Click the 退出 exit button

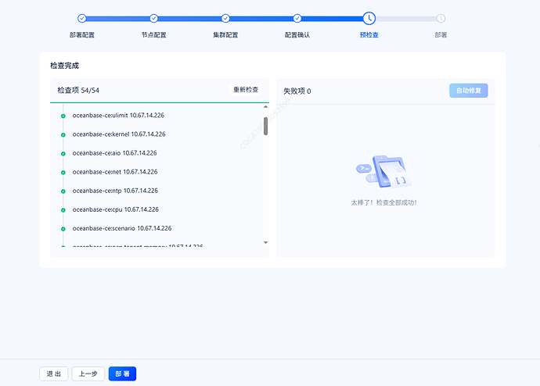pos(54,373)
